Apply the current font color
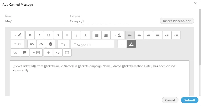The height and width of the screenshot is (106, 201). [x=131, y=44]
